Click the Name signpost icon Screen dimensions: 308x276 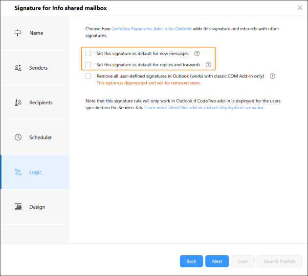coord(18,33)
